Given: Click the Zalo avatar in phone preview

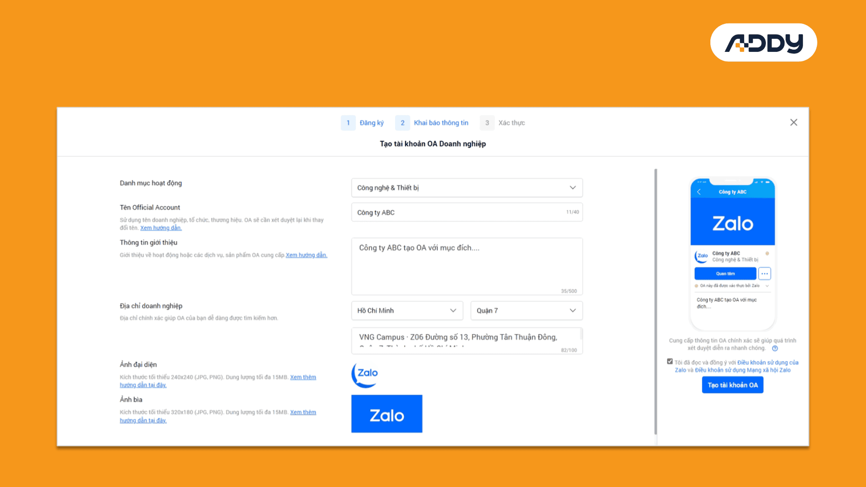Looking at the screenshot, I should pyautogui.click(x=702, y=256).
